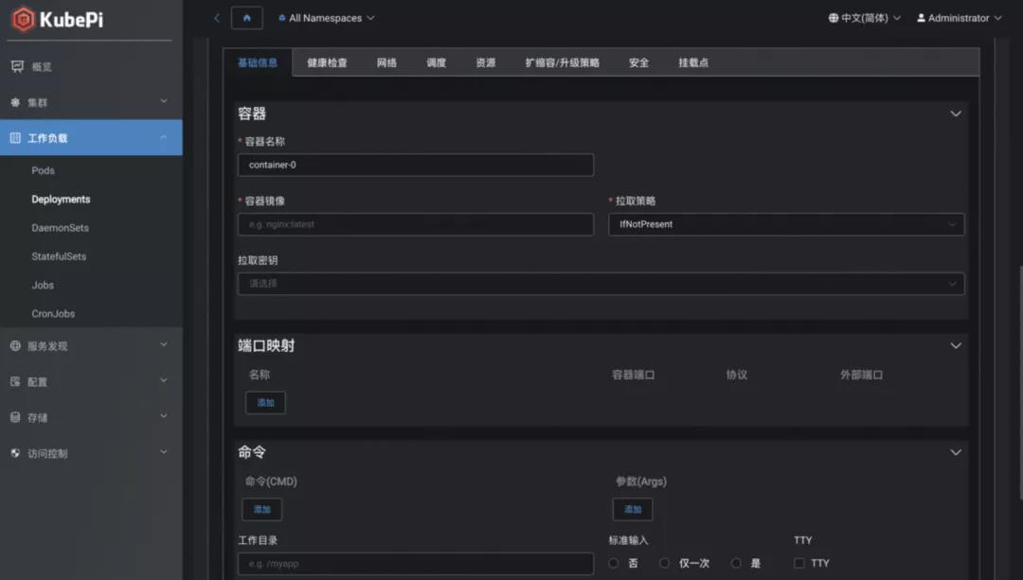The height and width of the screenshot is (580, 1023).
Task: Switch to the 挂载点 tab
Action: tap(692, 62)
